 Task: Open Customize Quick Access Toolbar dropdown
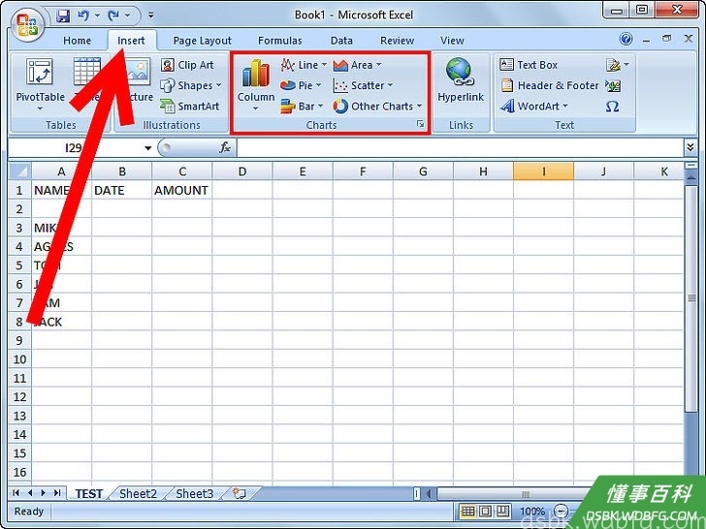pyautogui.click(x=151, y=16)
